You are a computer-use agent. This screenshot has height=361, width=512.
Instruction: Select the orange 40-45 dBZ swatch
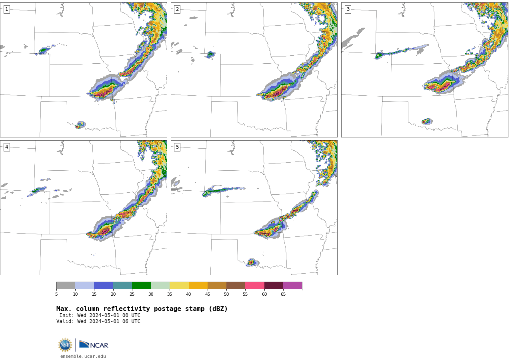click(198, 285)
